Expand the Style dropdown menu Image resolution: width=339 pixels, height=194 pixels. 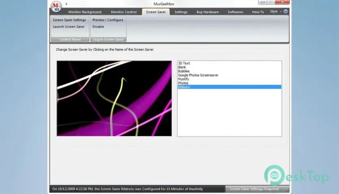[x=276, y=12]
